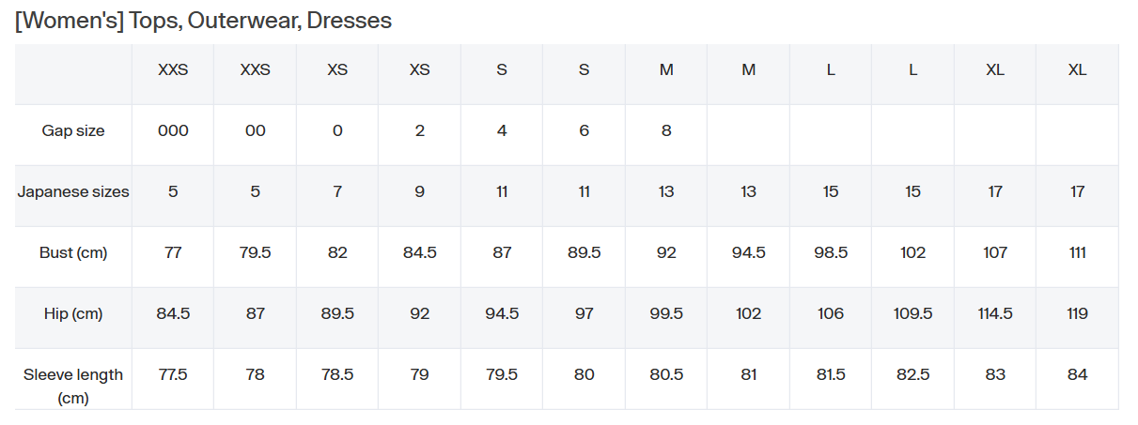Viewport: 1138px width, 425px height.
Task: Select the Gap size row header
Action: pyautogui.click(x=73, y=131)
